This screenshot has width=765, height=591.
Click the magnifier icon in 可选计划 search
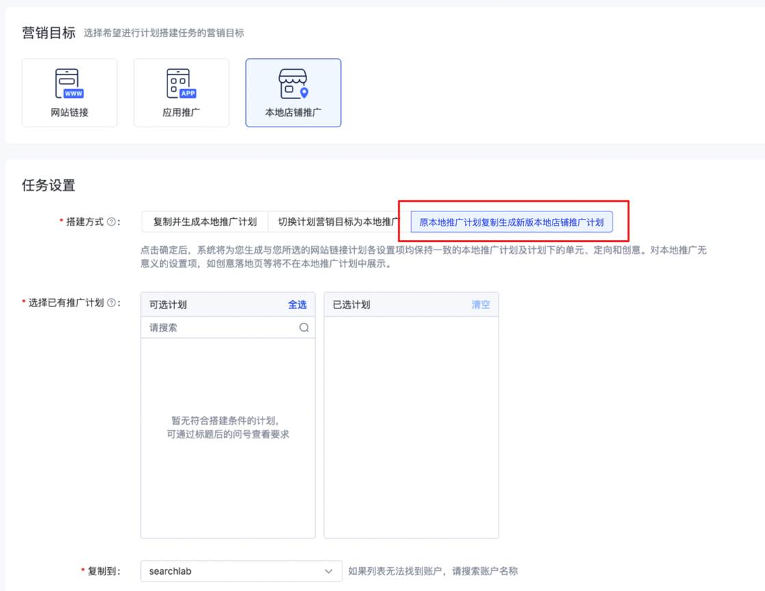[x=304, y=328]
